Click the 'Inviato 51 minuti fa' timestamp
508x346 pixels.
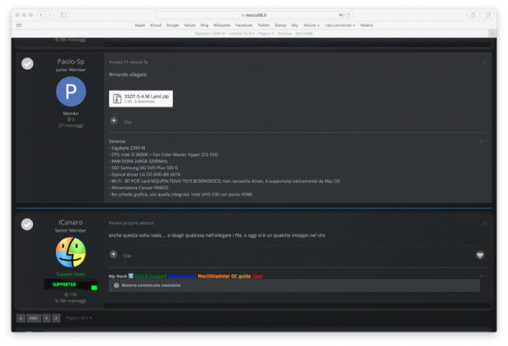coord(129,62)
